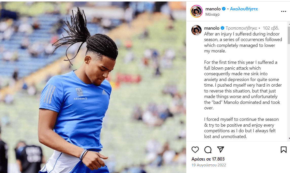Click the caption scrollbar up arrow
This screenshot has width=290, height=173.
[x=289, y=24]
